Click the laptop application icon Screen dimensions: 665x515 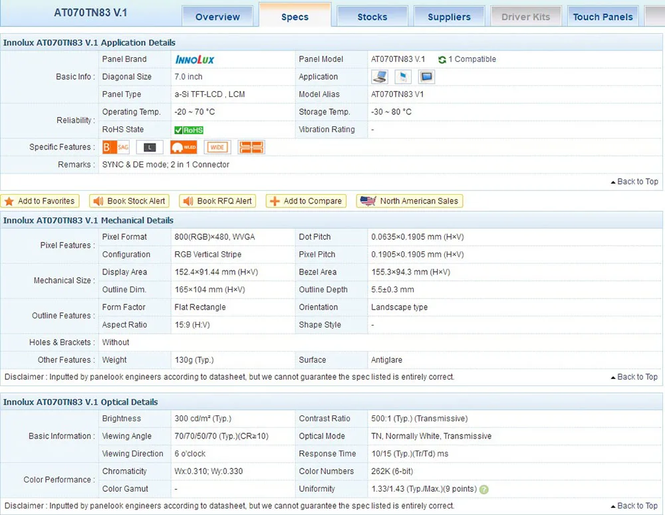(380, 76)
